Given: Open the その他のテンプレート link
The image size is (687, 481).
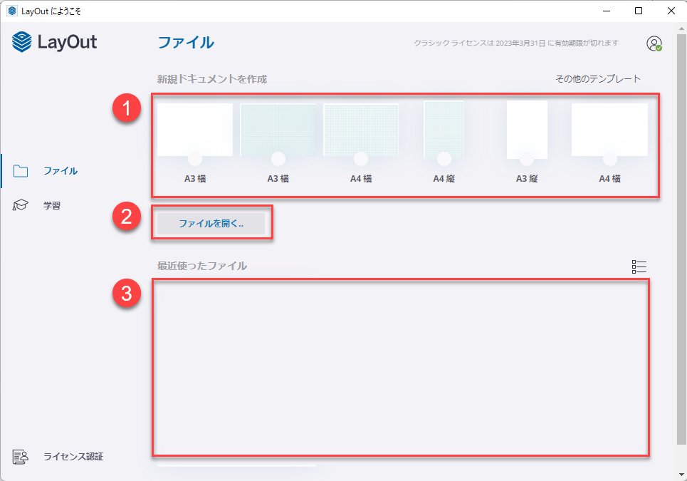Looking at the screenshot, I should [x=597, y=78].
